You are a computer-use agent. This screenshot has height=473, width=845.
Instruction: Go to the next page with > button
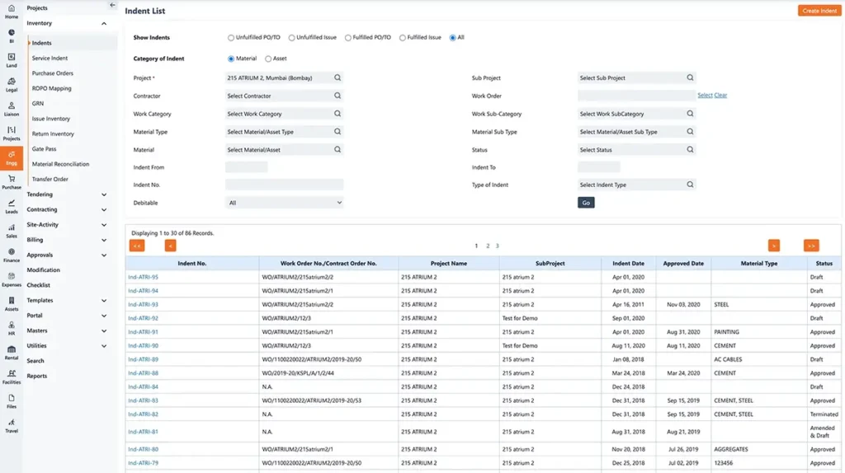click(774, 246)
